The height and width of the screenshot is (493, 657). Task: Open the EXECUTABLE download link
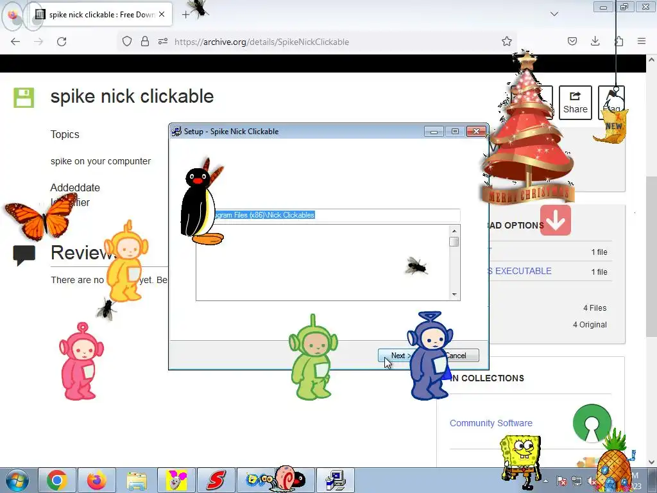(523, 272)
